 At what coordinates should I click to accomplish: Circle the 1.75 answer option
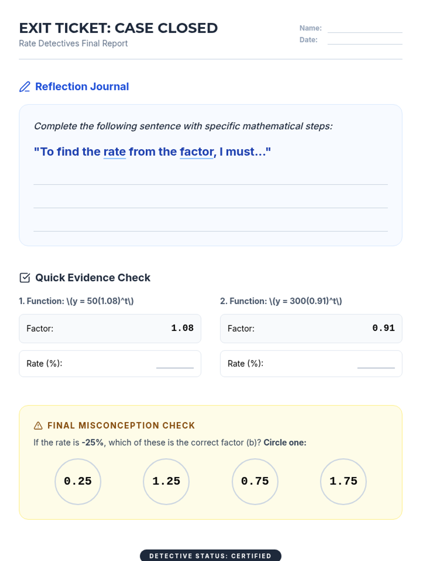click(343, 481)
